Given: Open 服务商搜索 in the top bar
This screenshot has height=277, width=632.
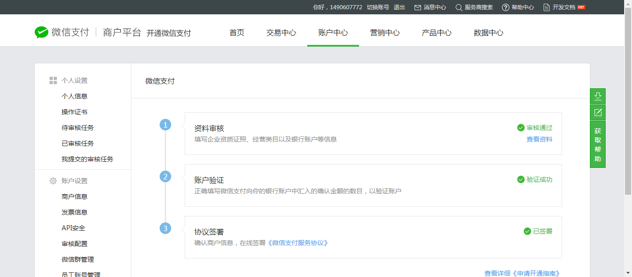Looking at the screenshot, I should click(479, 7).
